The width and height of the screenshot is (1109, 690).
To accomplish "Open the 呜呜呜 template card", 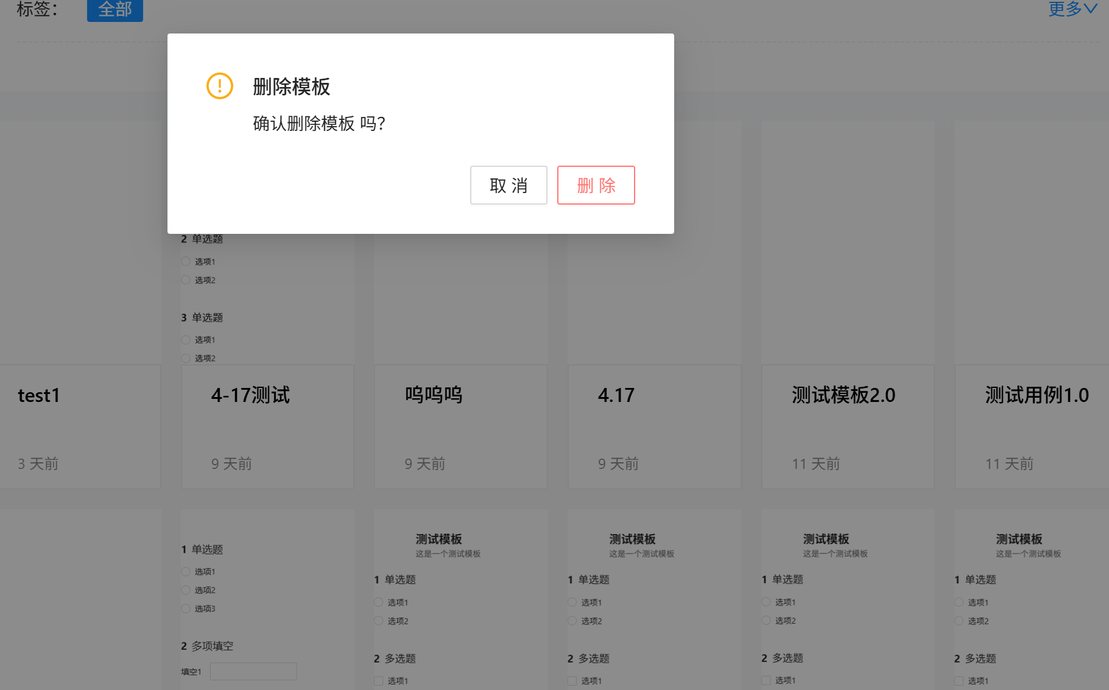I will click(461, 427).
